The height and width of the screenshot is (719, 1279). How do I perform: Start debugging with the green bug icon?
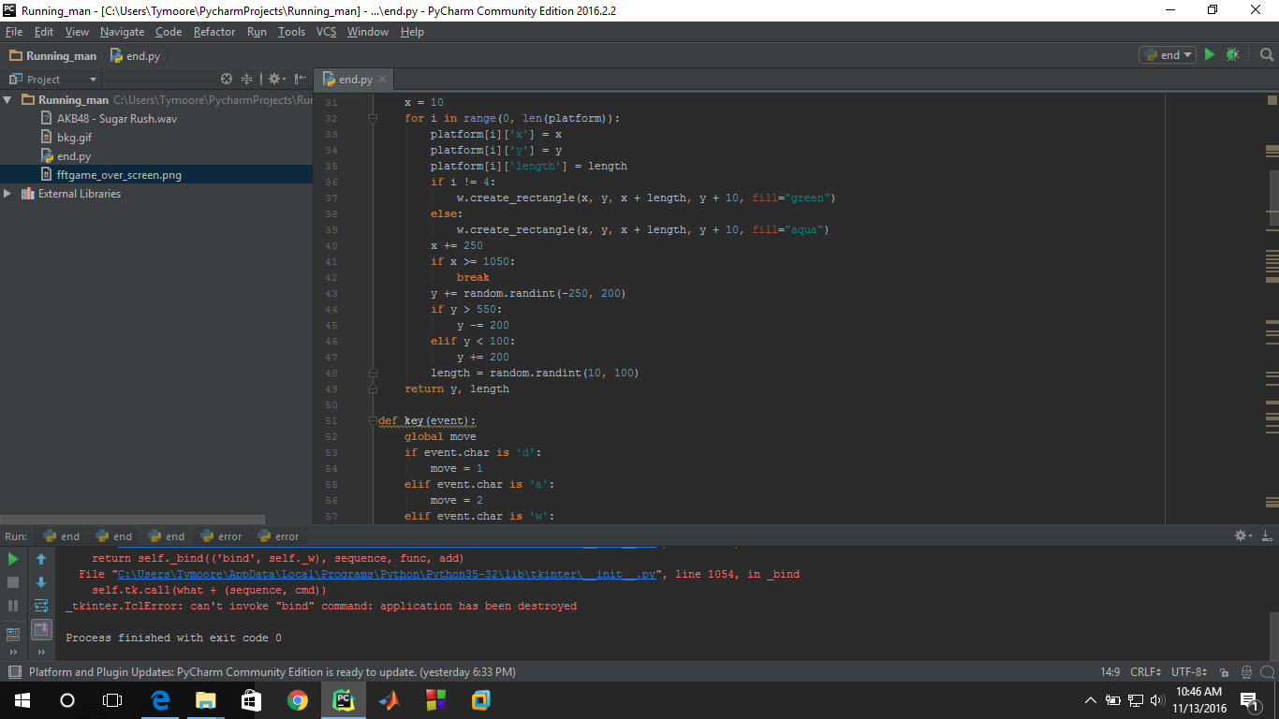1232,55
